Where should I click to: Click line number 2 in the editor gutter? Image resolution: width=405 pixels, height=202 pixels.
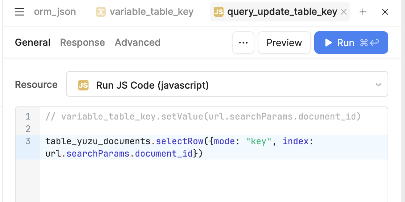[x=28, y=129]
